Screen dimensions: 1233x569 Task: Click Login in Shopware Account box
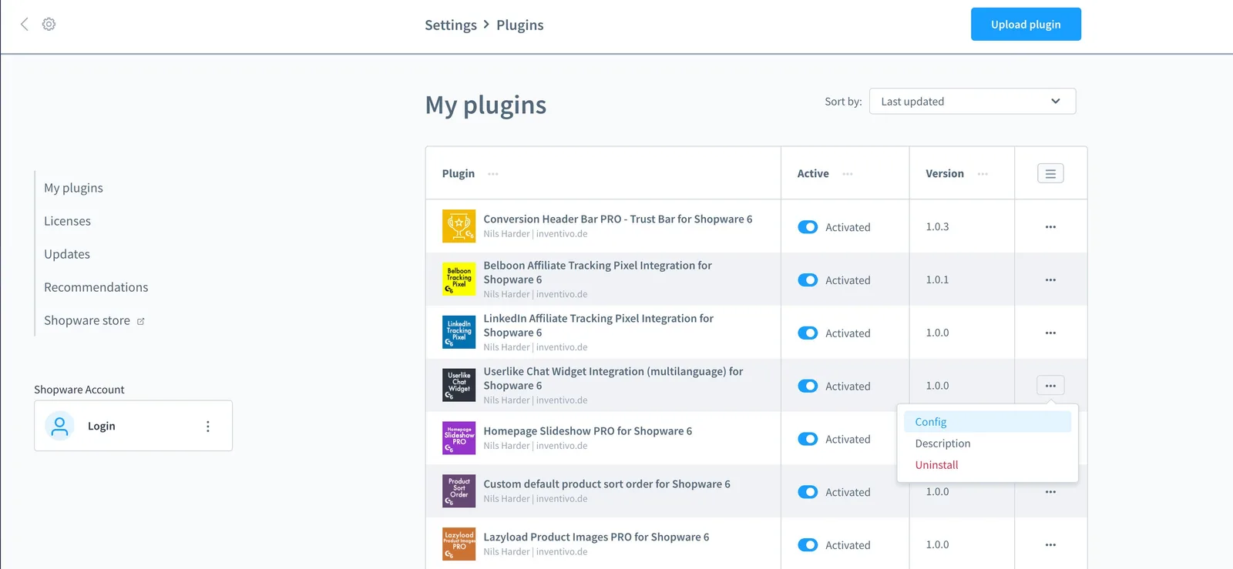102,426
